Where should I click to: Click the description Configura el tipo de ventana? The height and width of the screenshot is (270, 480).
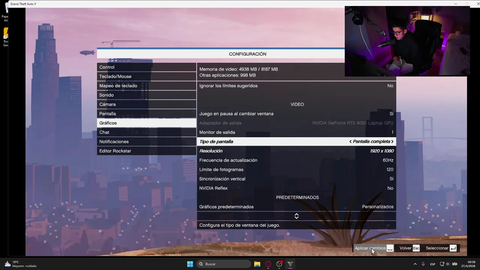click(240, 225)
